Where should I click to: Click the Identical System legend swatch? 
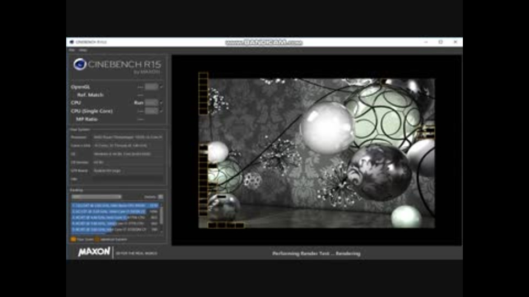point(97,239)
